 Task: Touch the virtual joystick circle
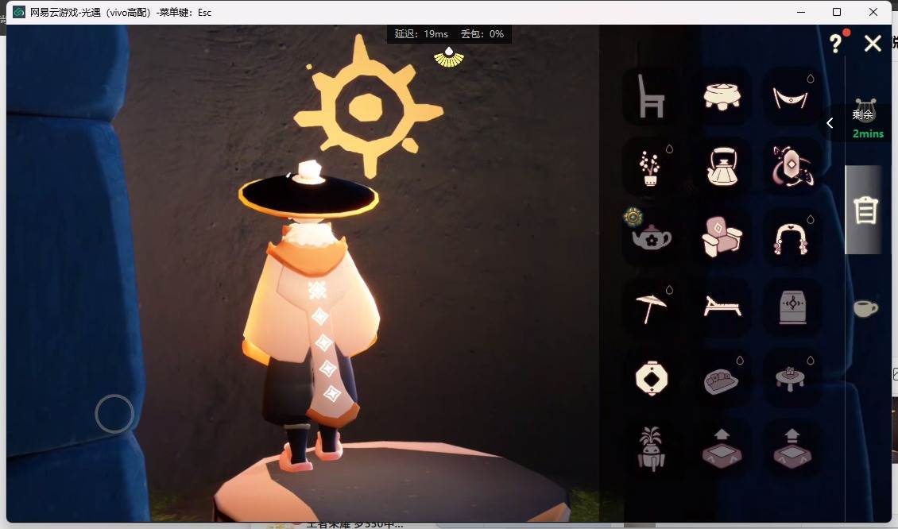114,413
